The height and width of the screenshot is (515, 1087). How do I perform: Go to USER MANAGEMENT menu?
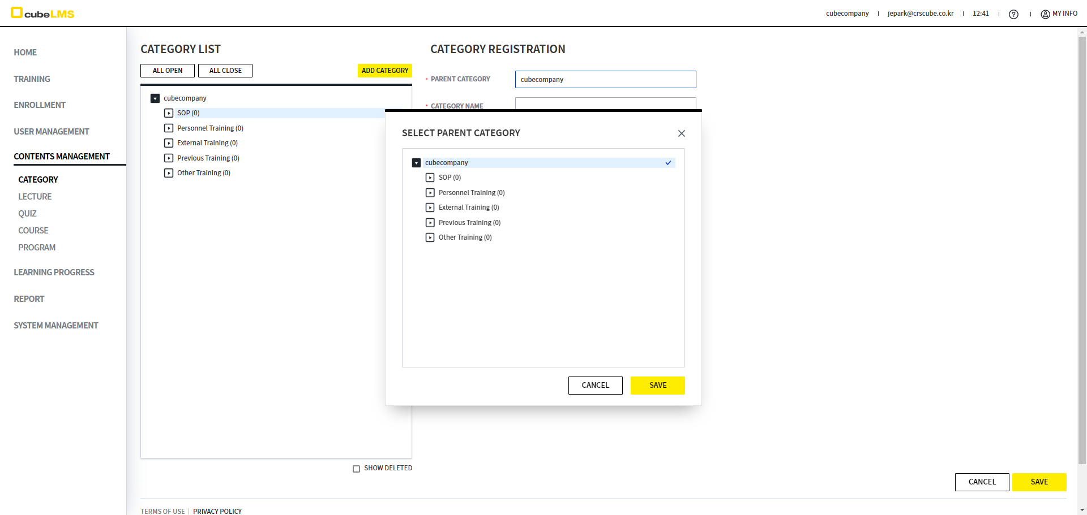coord(52,132)
